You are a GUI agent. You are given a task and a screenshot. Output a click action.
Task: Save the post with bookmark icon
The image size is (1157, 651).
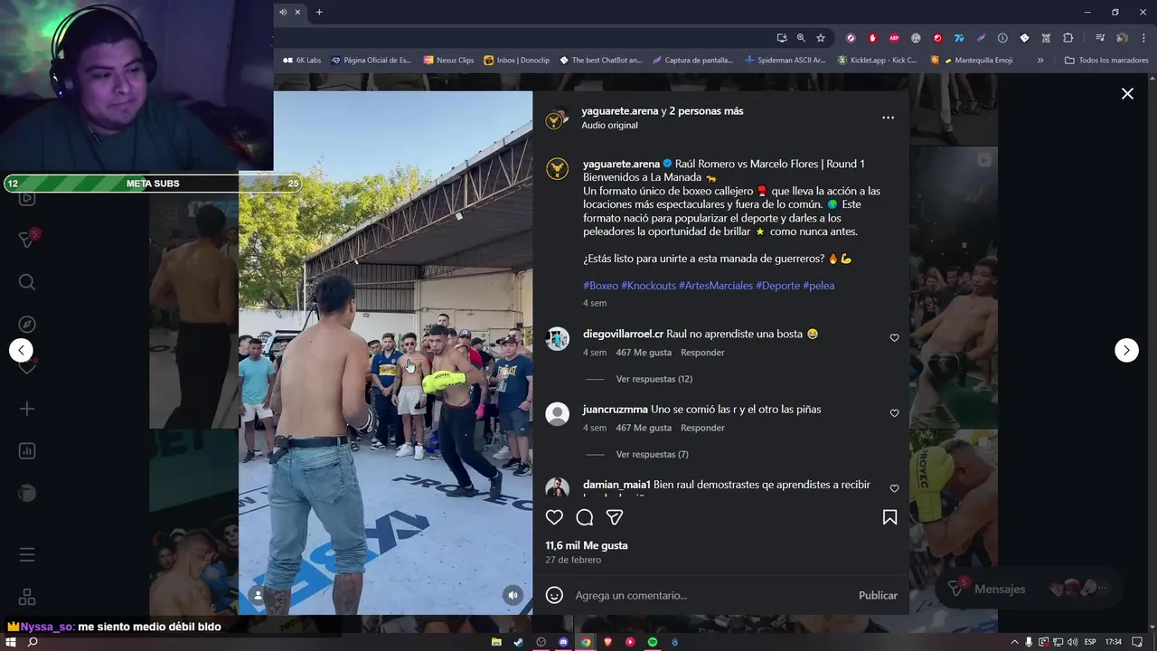[x=889, y=517]
